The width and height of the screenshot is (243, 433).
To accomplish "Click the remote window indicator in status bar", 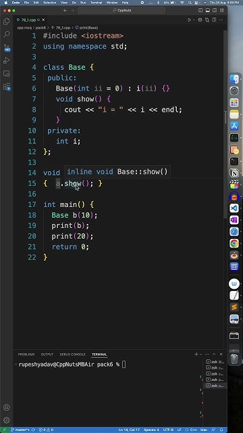I will [x=4, y=430].
